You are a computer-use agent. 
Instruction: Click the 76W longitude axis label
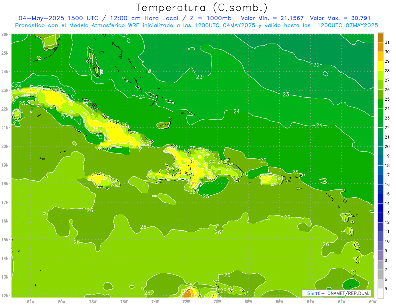124,301
